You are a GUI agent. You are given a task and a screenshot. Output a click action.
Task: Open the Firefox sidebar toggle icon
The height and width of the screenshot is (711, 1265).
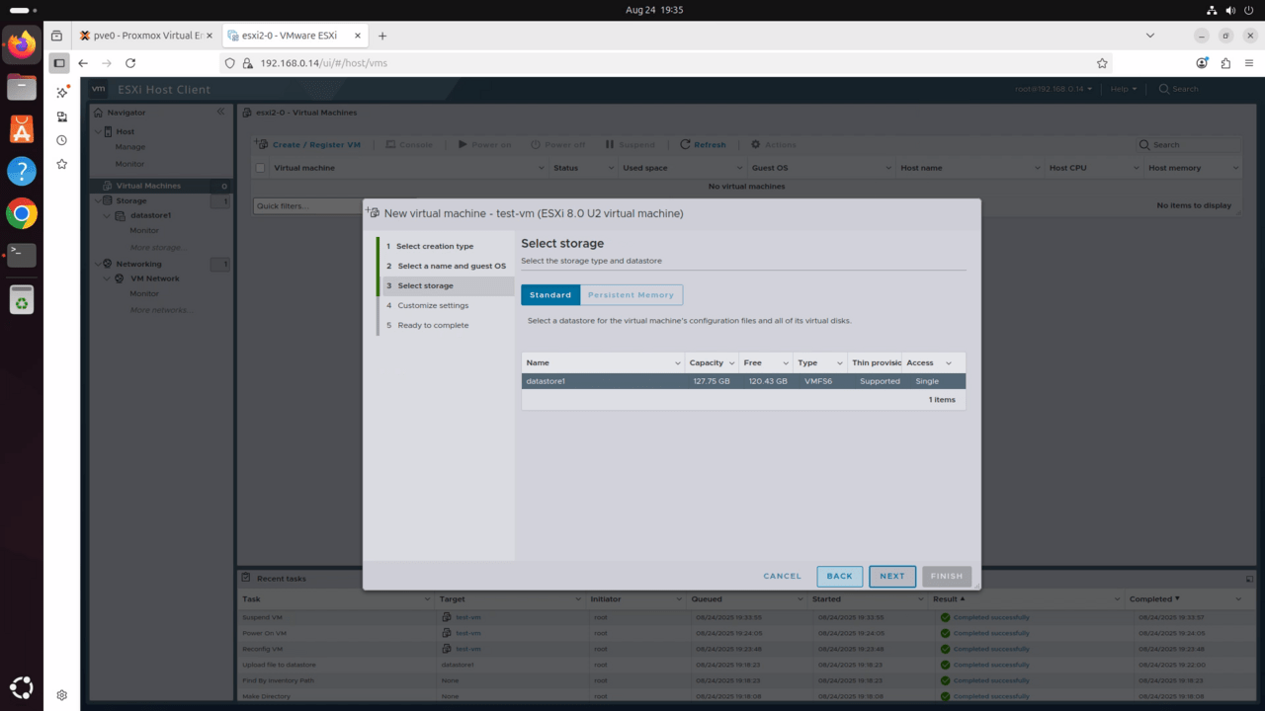(59, 63)
